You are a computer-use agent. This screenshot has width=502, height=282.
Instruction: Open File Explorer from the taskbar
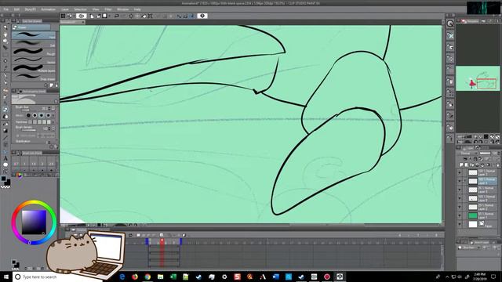pos(160,277)
